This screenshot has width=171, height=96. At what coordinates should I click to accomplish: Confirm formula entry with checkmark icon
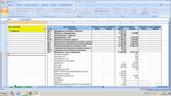[26, 19]
